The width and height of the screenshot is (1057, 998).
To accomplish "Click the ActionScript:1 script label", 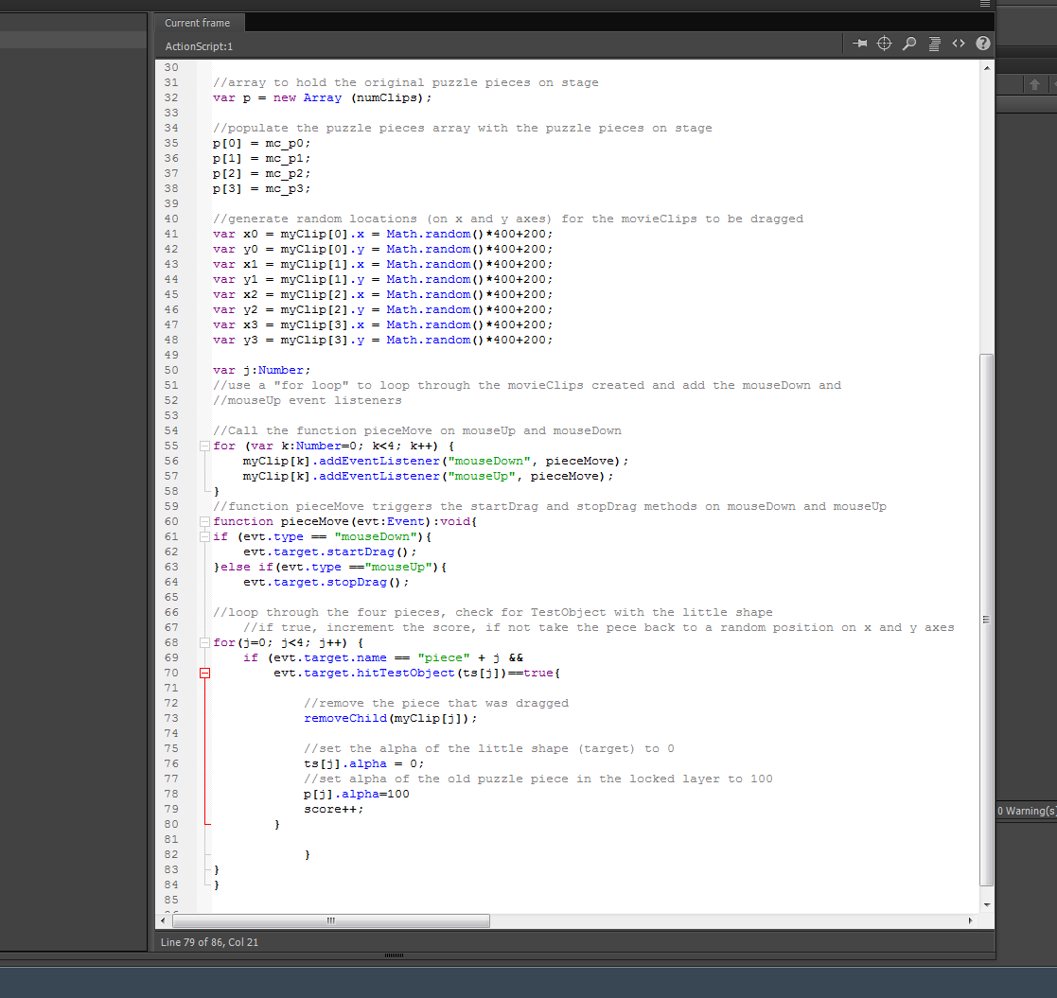I will pos(199,45).
